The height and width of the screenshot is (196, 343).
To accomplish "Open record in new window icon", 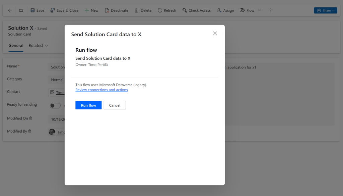I will (21, 10).
